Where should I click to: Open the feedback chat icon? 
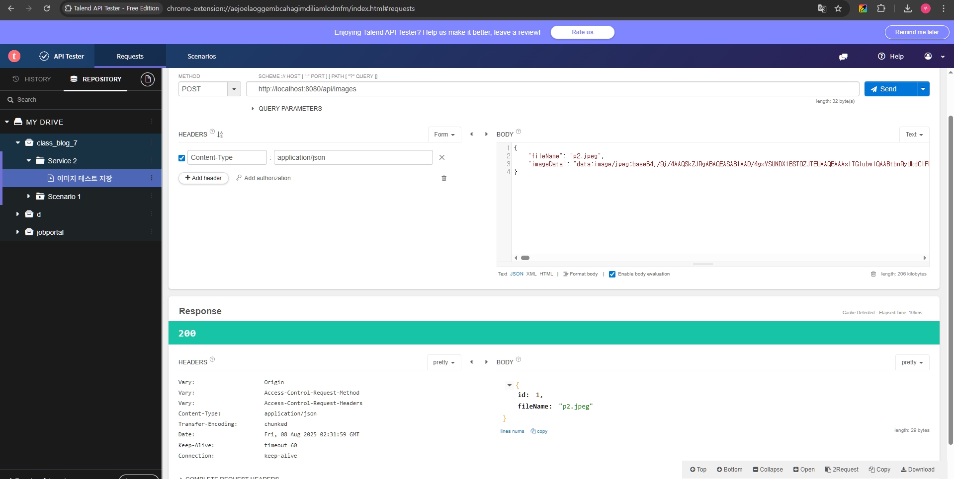843,57
